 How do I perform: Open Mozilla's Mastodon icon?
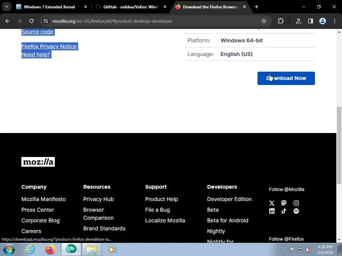click(284, 203)
